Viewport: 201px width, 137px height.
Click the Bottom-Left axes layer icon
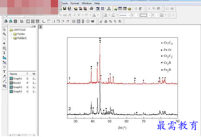click(44, 21)
